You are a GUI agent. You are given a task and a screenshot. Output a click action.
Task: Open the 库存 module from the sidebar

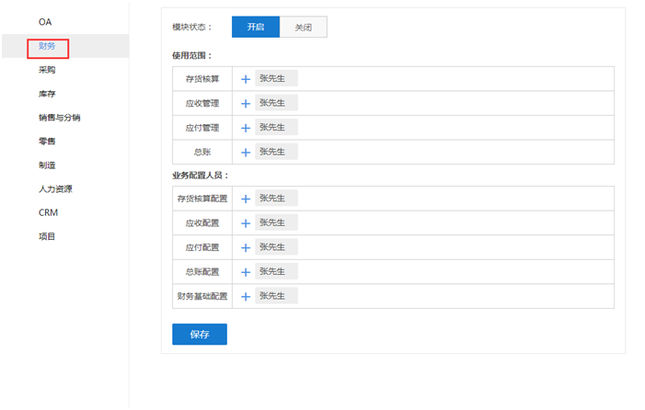click(x=47, y=94)
